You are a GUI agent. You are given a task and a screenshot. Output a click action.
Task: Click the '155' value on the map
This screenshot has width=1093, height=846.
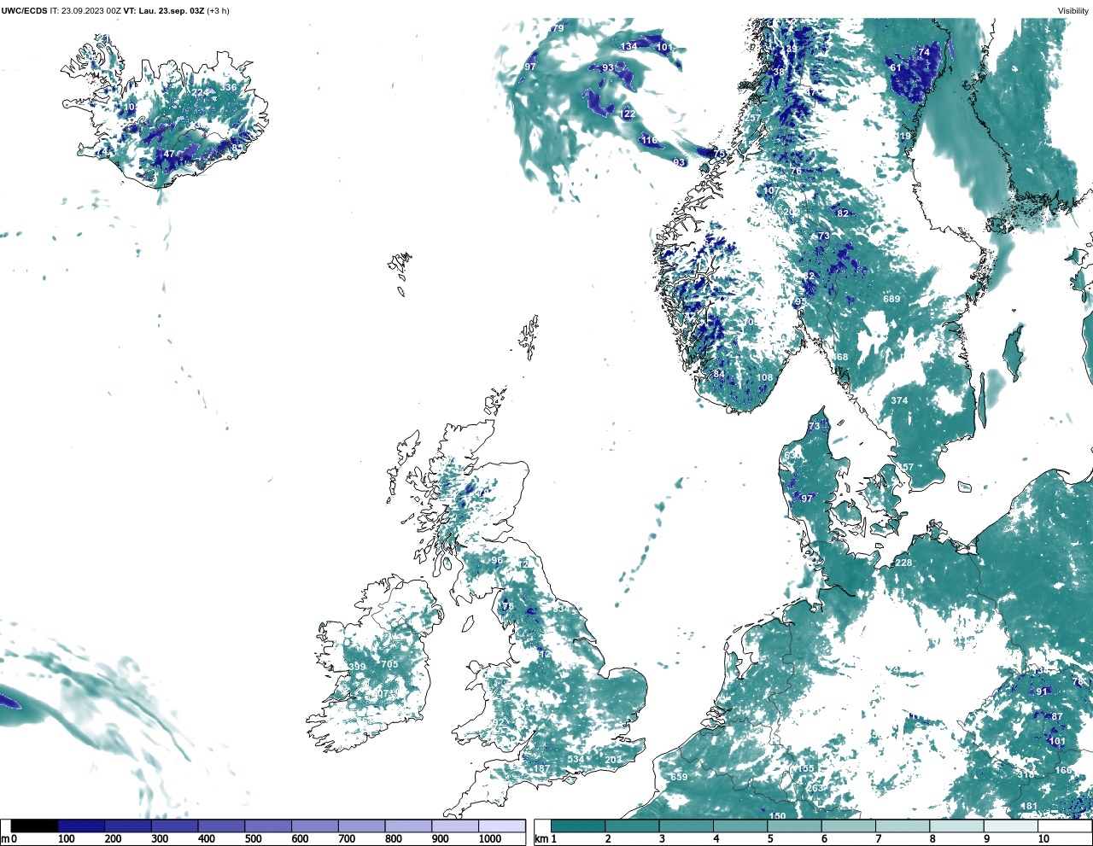pos(805,769)
